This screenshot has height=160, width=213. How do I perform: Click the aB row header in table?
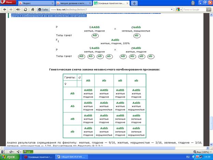point(72,119)
